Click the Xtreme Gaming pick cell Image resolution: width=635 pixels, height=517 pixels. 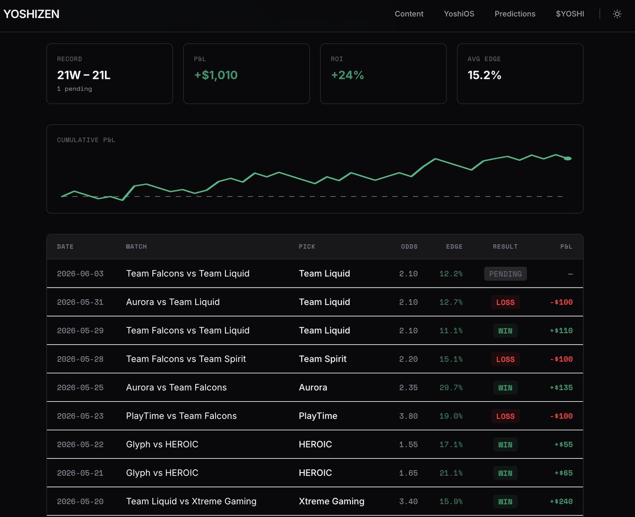click(332, 501)
